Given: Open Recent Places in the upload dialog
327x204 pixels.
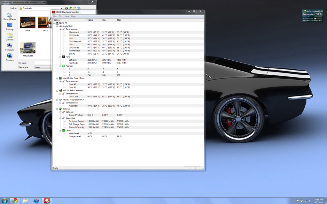Looking at the screenshot, I should point(10,17).
